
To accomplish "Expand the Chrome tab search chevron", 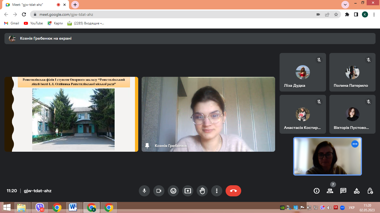I will [x=345, y=4].
